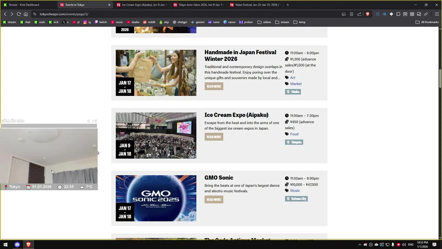Open the Handmade in Japan Festival title link
Image resolution: width=442 pixels, height=249 pixels.
click(240, 55)
